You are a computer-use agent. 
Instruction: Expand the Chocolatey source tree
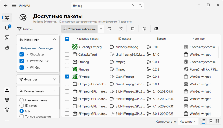point(27,54)
